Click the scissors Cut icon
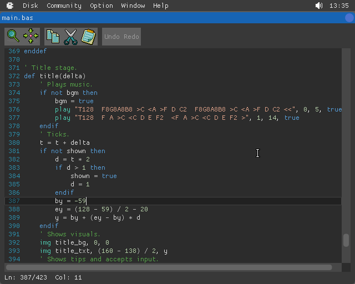 point(71,37)
